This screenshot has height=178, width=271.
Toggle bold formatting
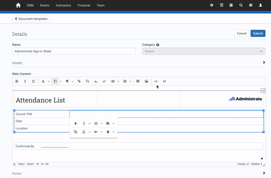(17, 81)
